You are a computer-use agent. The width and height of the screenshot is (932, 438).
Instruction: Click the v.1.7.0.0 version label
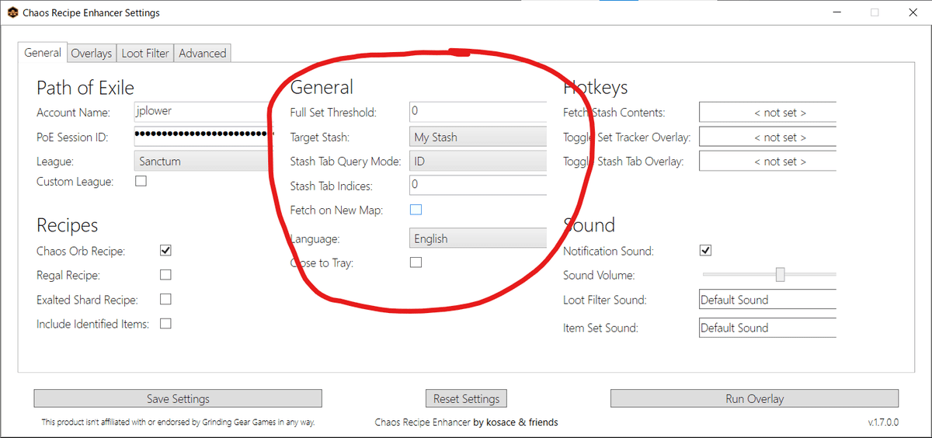click(883, 422)
